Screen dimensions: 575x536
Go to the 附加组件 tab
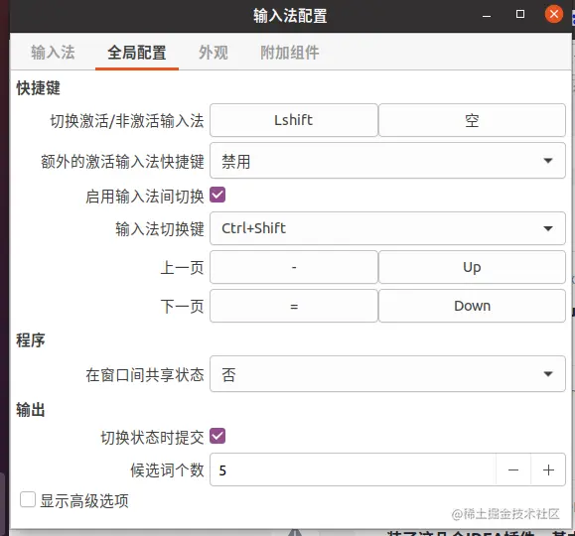[290, 53]
